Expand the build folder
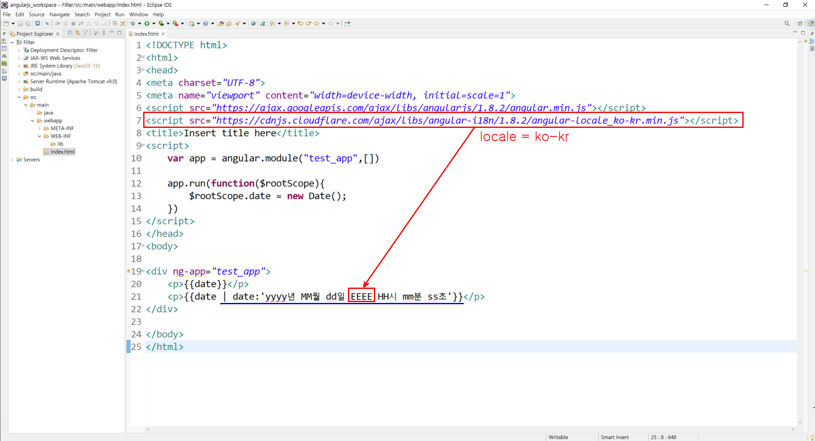This screenshot has height=441, width=815. [19, 89]
